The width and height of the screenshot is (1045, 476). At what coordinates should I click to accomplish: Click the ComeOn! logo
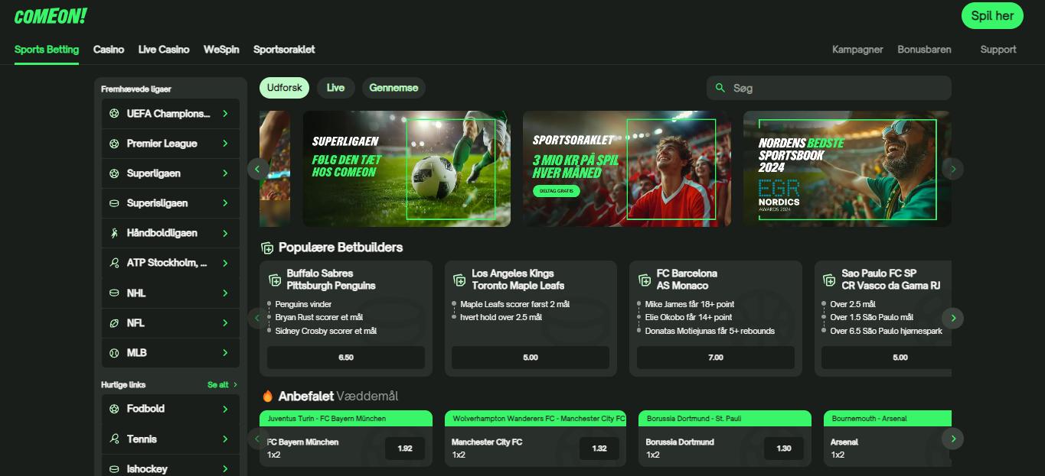pos(51,16)
